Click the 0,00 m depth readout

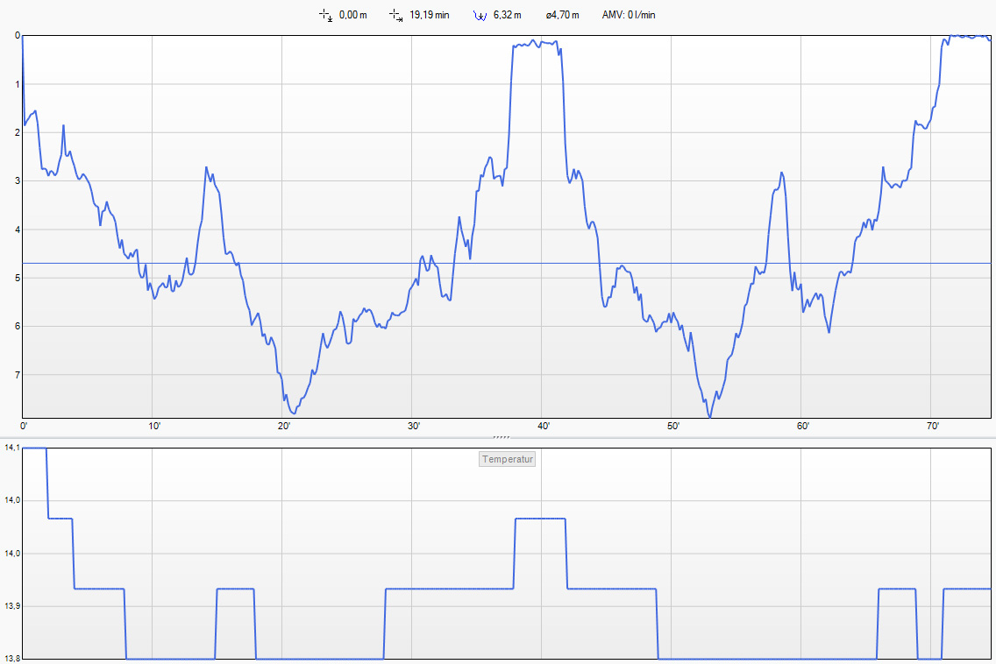tap(352, 15)
